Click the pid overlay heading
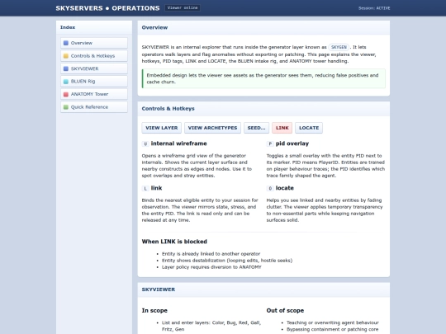Viewport: 446px width, 334px height. (292, 143)
